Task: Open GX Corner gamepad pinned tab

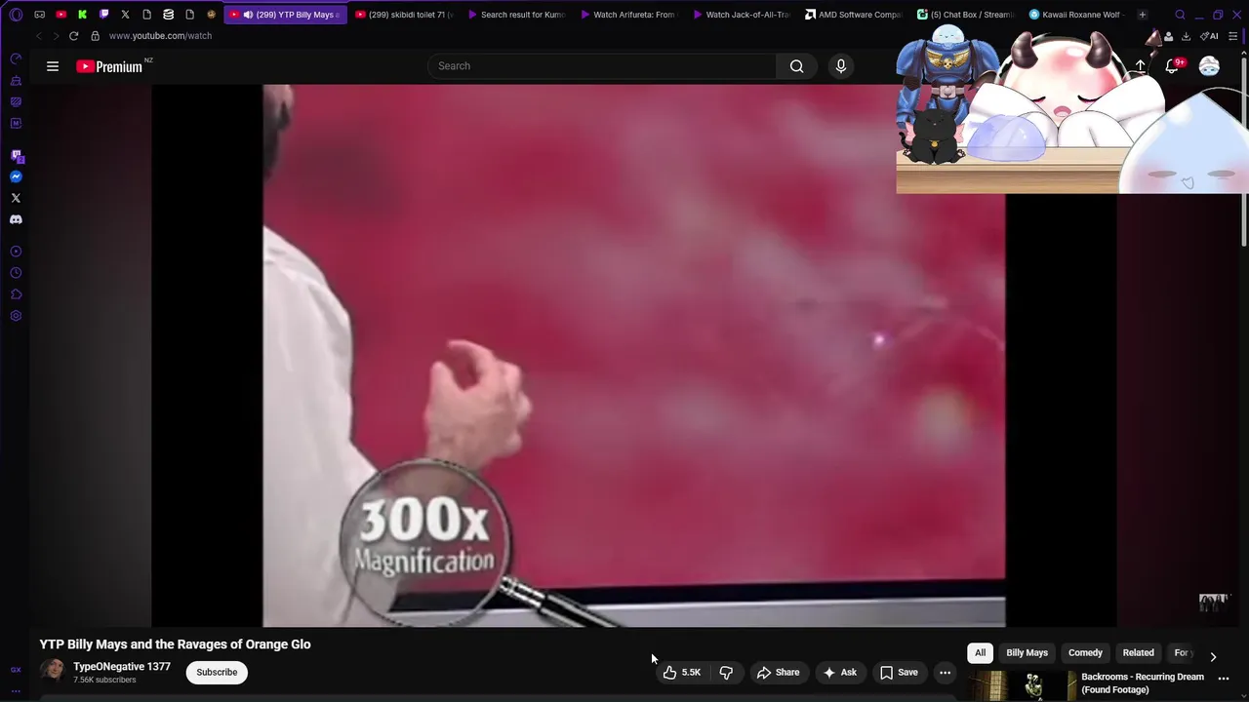Action: (40, 15)
